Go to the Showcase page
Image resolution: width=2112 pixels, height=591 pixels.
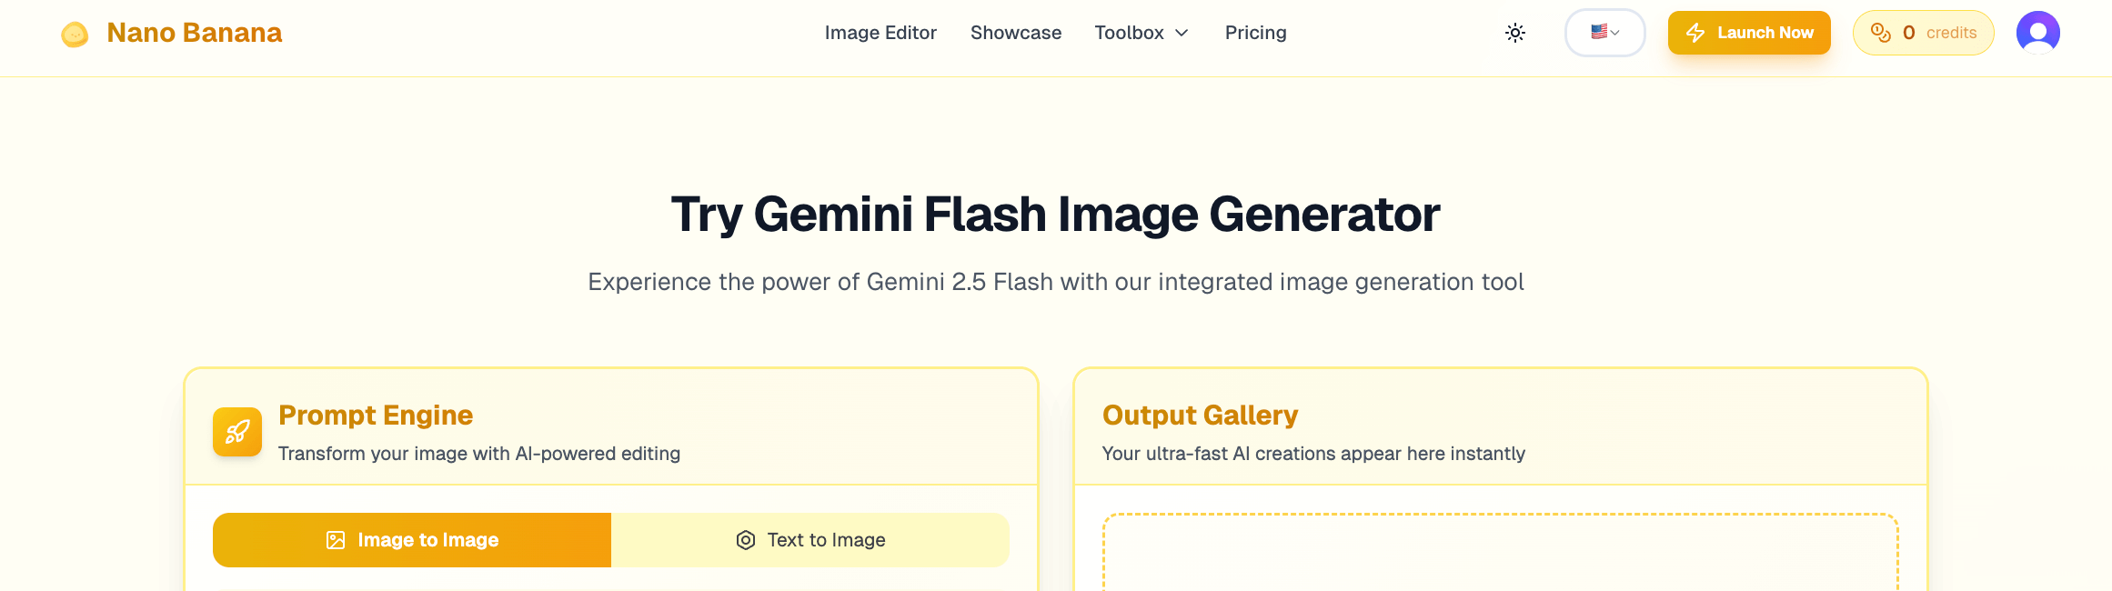pyautogui.click(x=1016, y=33)
